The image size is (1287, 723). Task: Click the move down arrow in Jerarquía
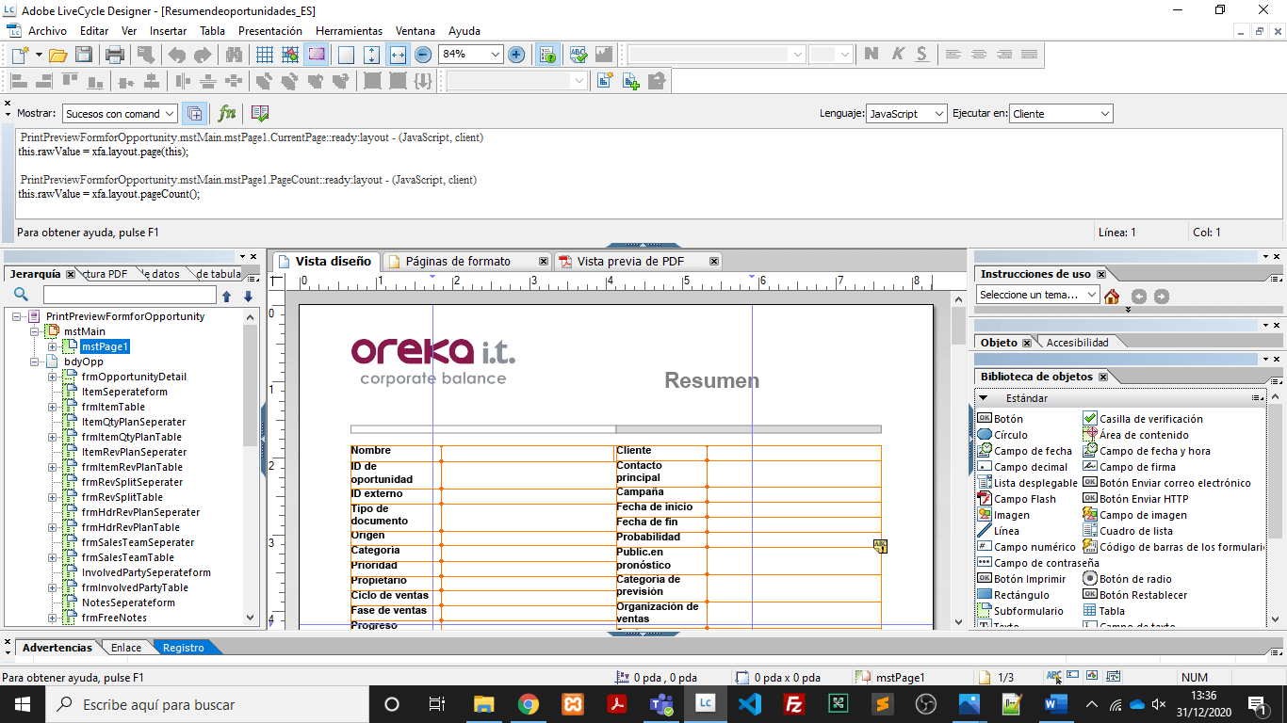click(x=248, y=296)
